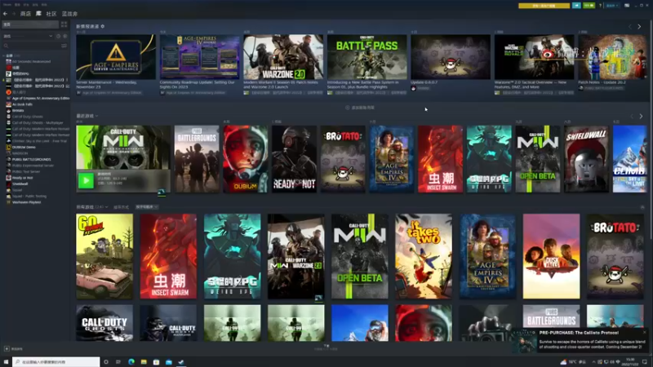Open the 商店 store tab

25,14
